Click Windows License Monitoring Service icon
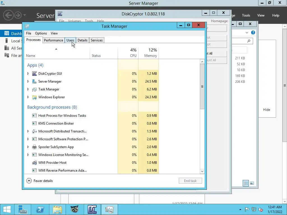The height and width of the screenshot is (215, 287). click(34, 155)
